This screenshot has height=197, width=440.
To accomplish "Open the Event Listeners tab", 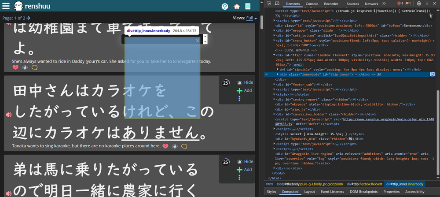I will (x=331, y=192).
